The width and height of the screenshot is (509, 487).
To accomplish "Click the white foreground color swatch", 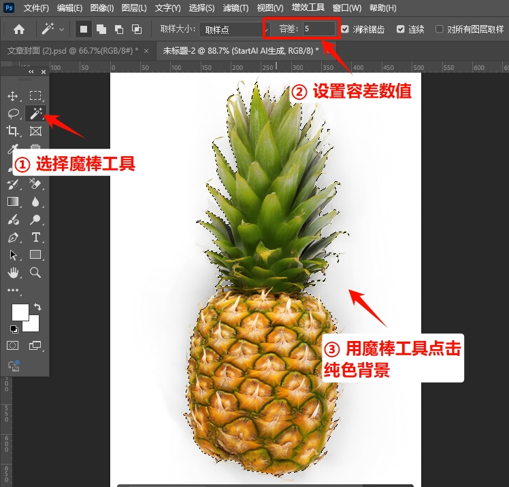I will [x=20, y=312].
